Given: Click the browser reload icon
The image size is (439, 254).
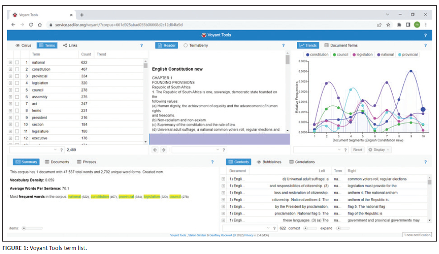Looking at the screenshot, I should click(31, 25).
